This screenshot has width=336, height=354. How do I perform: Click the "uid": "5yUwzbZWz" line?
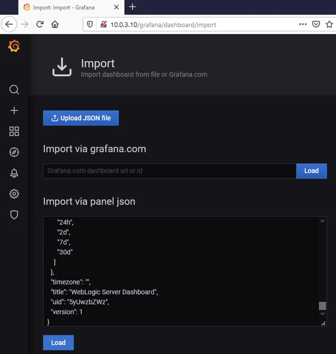pos(80,302)
